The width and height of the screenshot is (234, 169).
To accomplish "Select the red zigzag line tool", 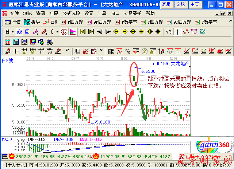I will 186,32.
